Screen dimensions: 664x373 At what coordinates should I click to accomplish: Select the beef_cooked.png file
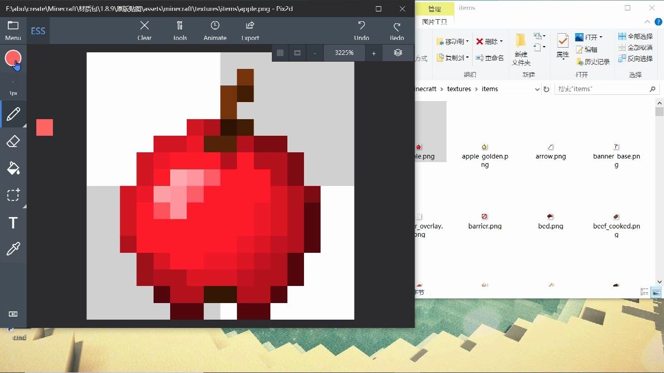pos(617,225)
